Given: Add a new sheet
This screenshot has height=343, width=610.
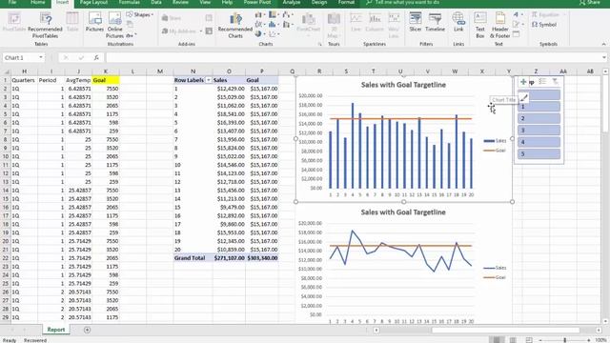Looking at the screenshot, I should coord(87,330).
